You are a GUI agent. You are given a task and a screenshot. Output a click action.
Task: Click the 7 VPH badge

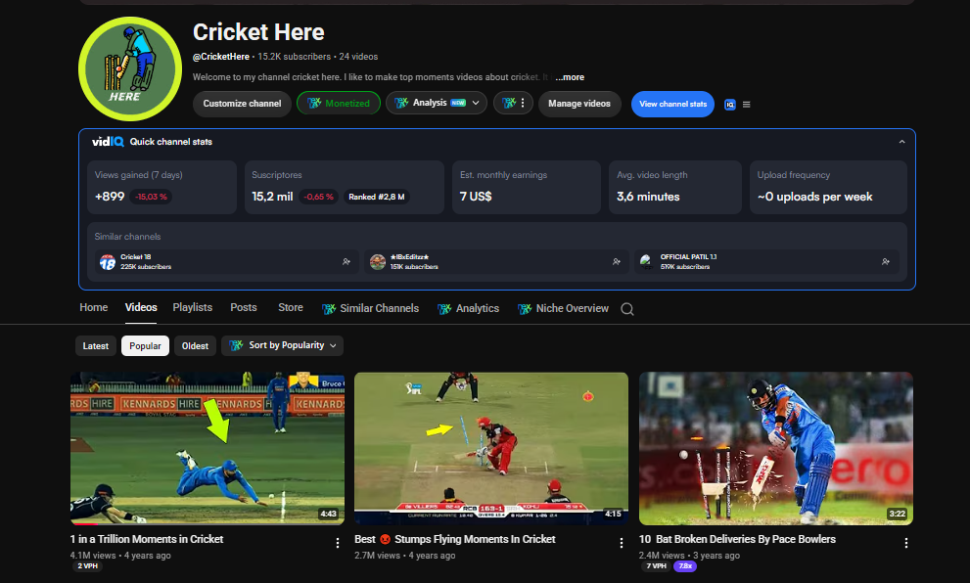pos(656,565)
